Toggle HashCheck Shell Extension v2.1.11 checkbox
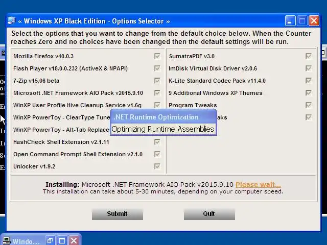Image resolution: width=327 pixels, height=245 pixels. 157,142
